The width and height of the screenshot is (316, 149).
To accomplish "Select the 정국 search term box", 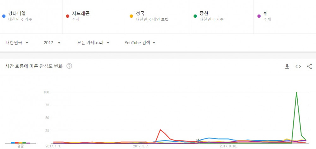I will pos(158,16).
